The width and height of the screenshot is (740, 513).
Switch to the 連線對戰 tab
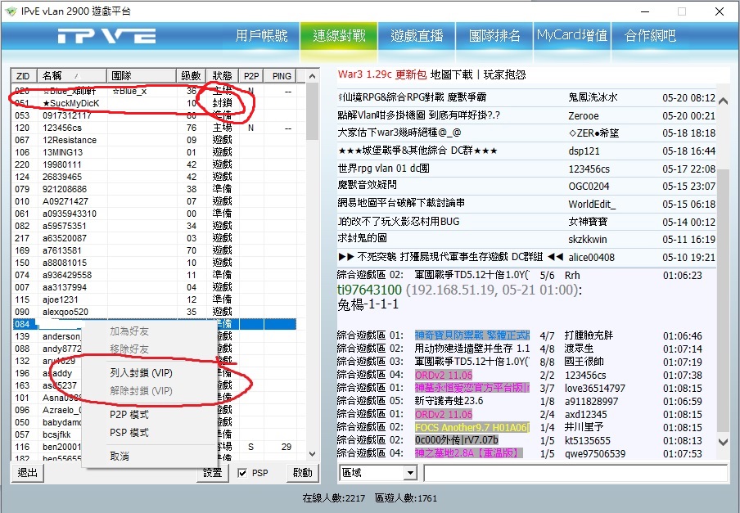[x=339, y=36]
